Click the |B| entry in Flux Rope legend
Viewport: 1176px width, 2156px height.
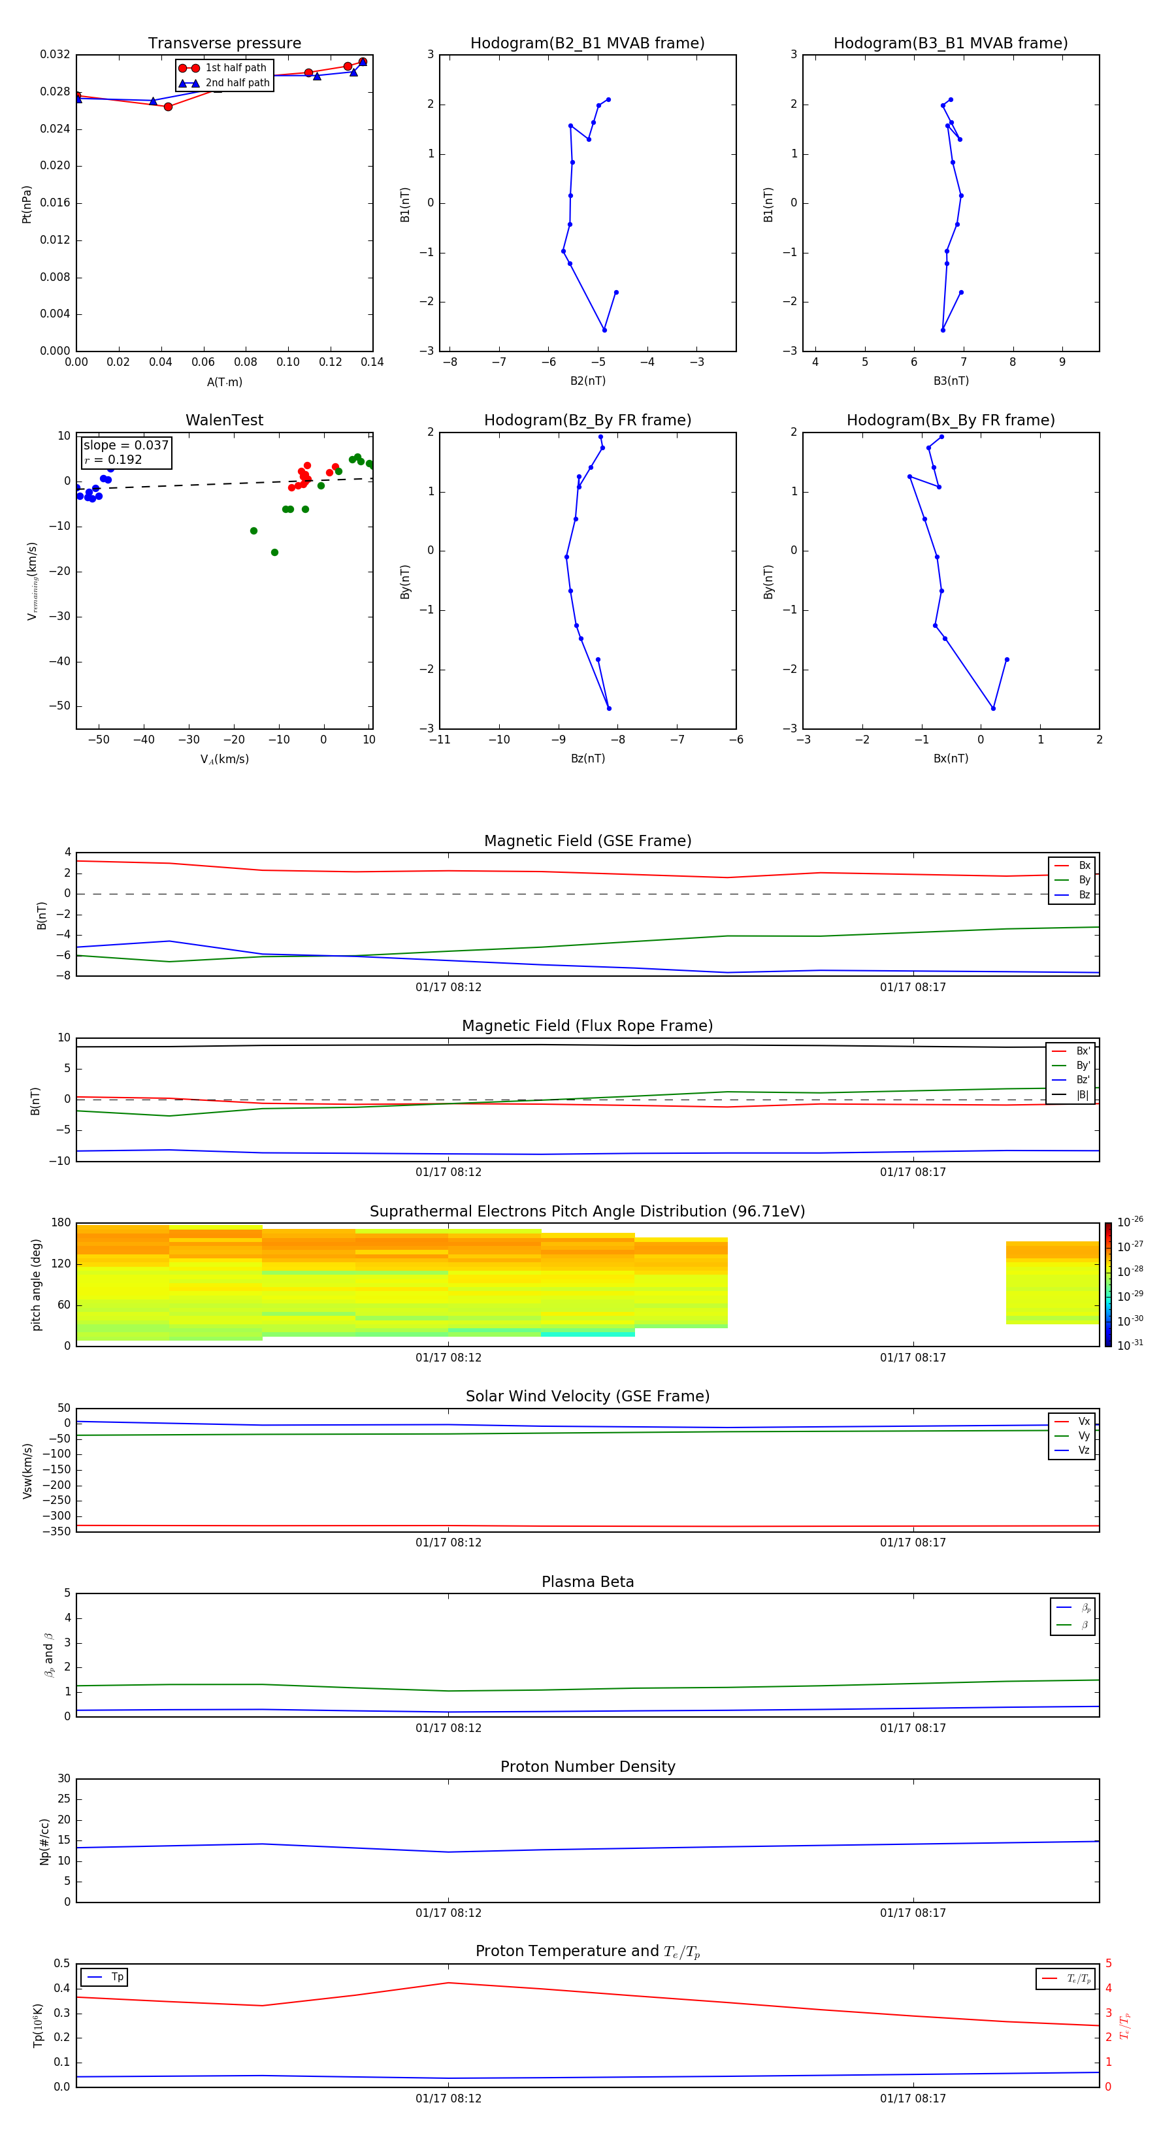(1071, 1095)
